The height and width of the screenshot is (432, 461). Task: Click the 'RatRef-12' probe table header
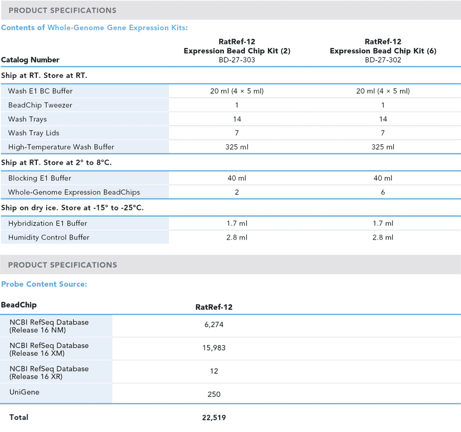[x=214, y=307]
